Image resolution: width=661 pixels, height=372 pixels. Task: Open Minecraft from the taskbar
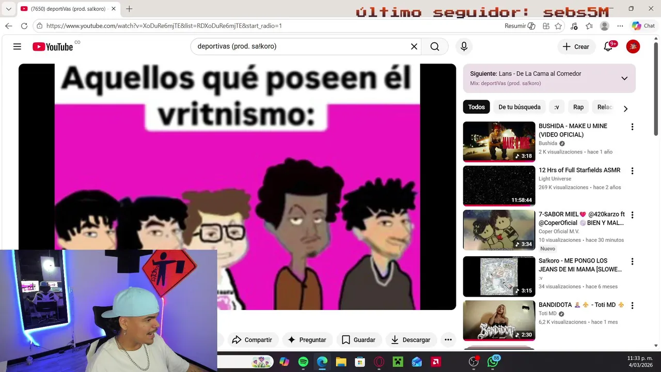[398, 362]
